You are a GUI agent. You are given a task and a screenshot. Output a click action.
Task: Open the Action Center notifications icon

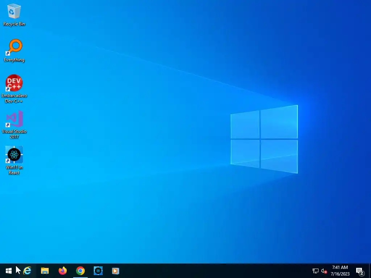tap(360, 271)
